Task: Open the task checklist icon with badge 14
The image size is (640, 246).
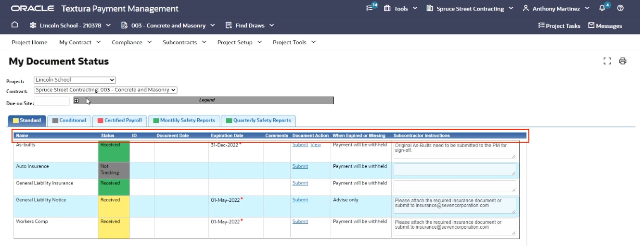Action: pyautogui.click(x=371, y=8)
